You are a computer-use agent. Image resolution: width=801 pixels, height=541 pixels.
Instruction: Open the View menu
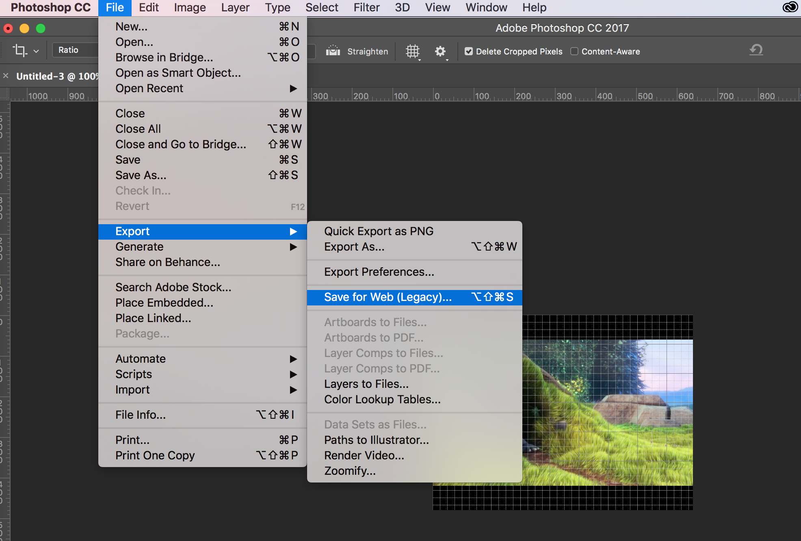[437, 7]
